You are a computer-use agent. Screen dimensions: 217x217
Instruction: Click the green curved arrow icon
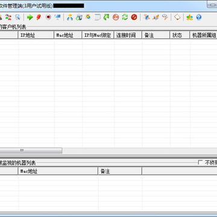(x=106, y=17)
